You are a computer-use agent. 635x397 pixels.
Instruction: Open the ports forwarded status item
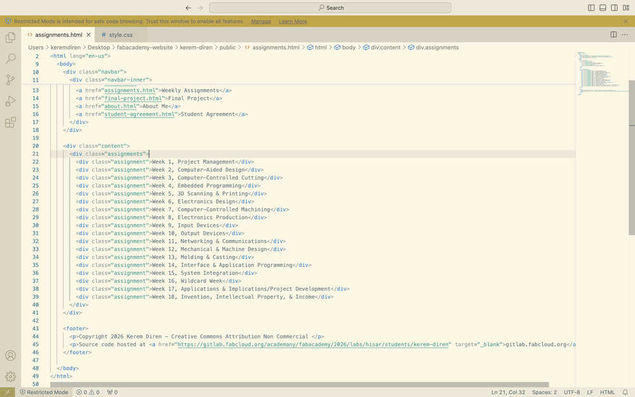pyautogui.click(x=112, y=392)
